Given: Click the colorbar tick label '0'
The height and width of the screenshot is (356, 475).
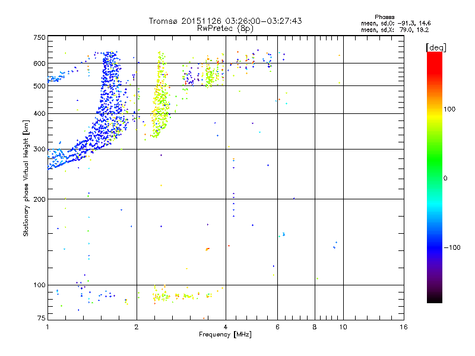Looking at the screenshot, I should (x=445, y=179).
